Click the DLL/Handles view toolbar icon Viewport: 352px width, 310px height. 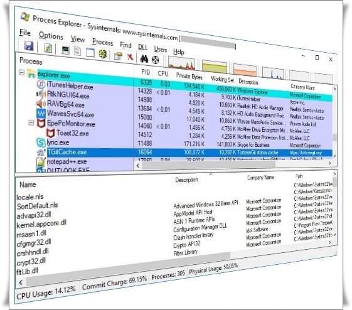(x=118, y=56)
